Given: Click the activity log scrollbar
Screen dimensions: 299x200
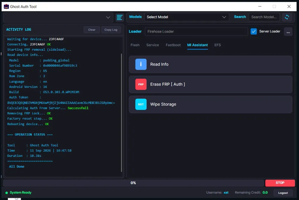Looking at the screenshot, I should [x=122, y=113].
